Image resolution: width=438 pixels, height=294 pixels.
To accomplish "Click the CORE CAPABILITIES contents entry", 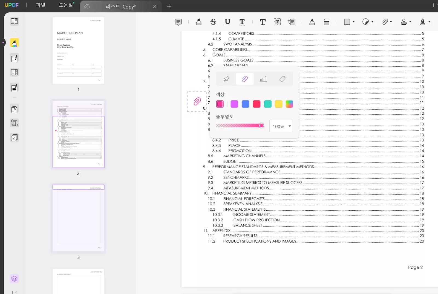I will click(230, 49).
